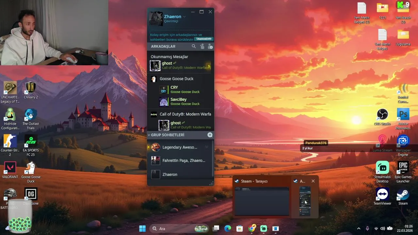Open Google Chrome from taskbar
The image size is (418, 235).
coord(252,228)
